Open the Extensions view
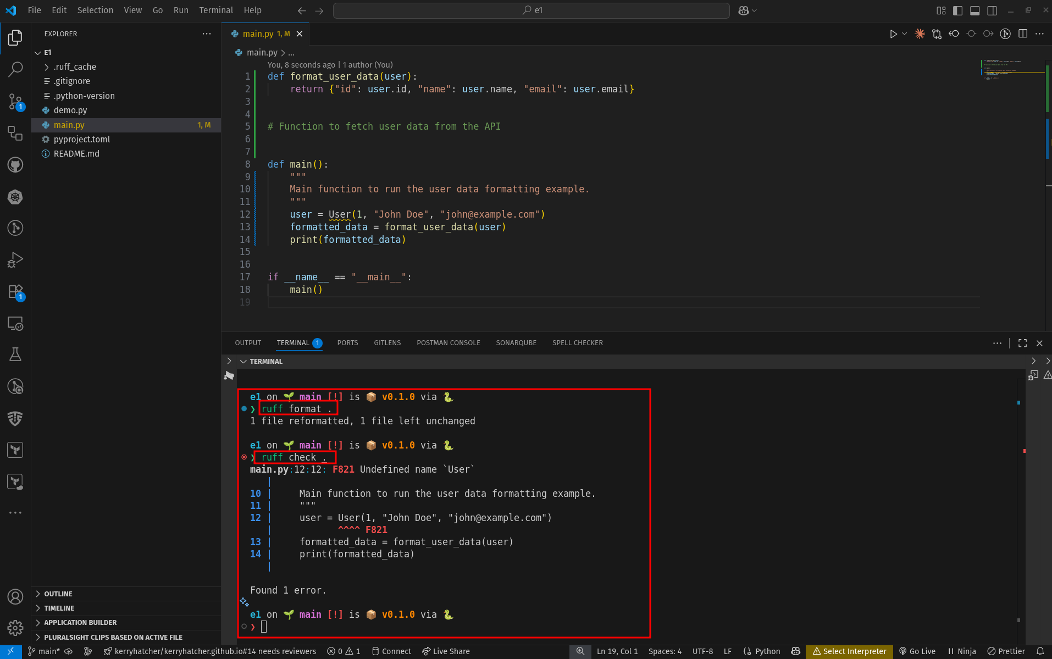Screen dimensions: 1052x659 pyautogui.click(x=15, y=292)
